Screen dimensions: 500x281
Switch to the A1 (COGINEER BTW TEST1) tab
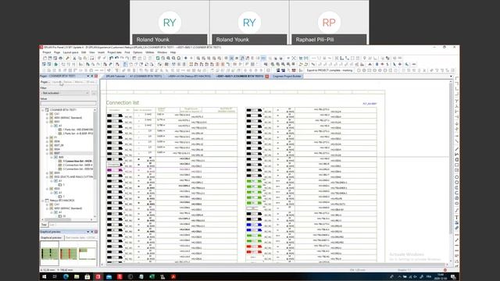point(146,76)
